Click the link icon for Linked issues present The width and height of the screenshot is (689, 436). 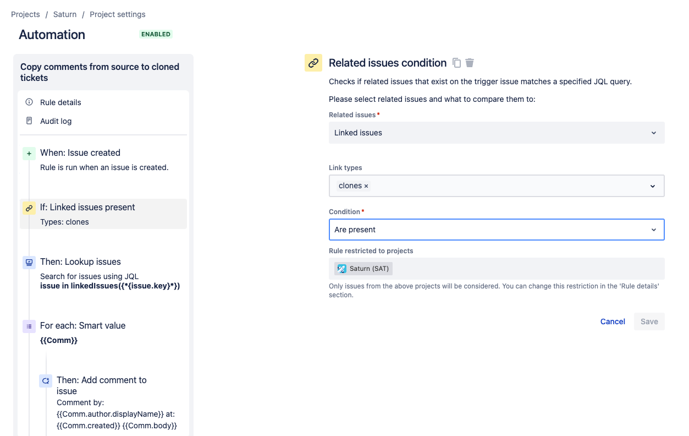point(29,208)
